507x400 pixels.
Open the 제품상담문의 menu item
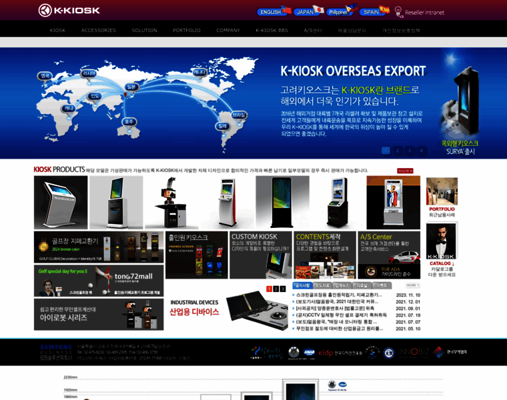tap(352, 30)
